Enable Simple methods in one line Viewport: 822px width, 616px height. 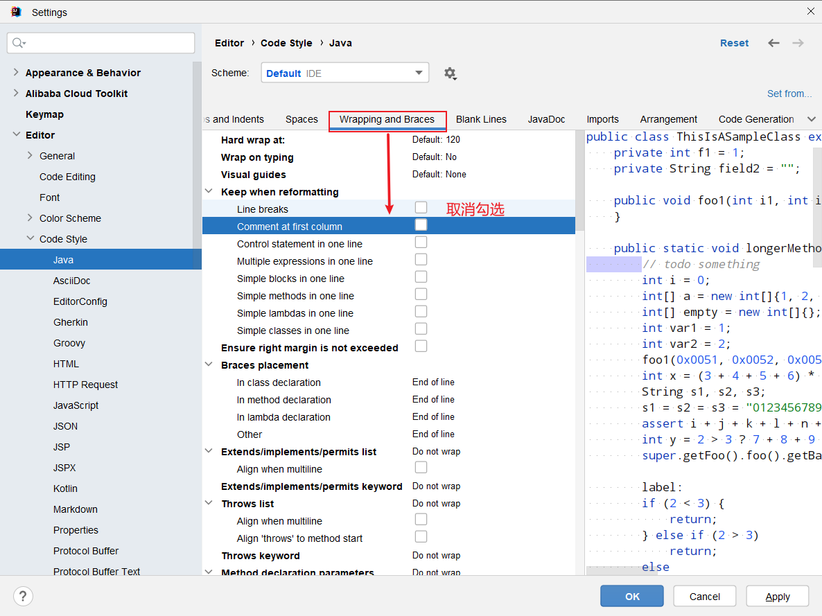pos(421,294)
